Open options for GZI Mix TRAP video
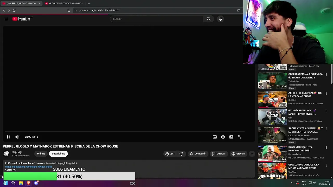 tap(326, 111)
